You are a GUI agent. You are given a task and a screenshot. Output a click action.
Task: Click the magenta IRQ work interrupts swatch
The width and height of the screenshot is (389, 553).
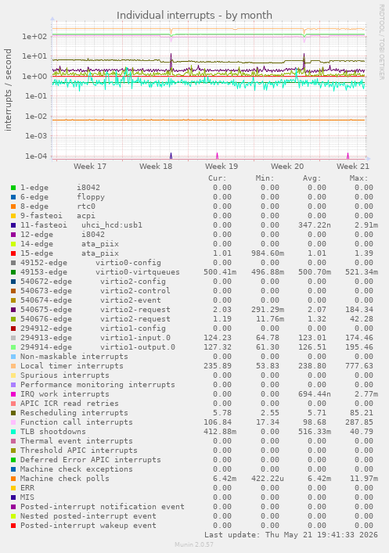tap(13, 394)
